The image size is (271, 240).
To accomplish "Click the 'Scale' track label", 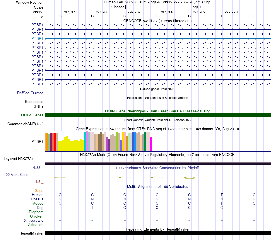I will (x=39, y=7).
